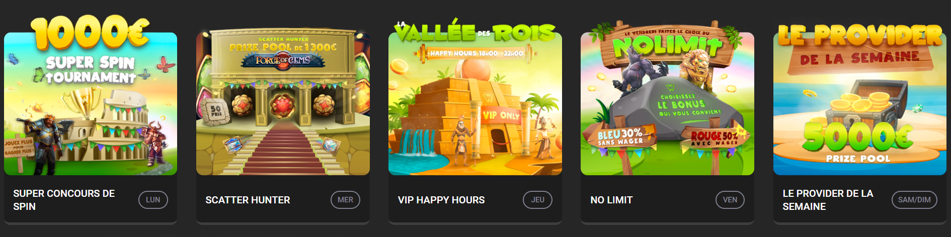Select the NO LIMIT title text
This screenshot has width=951, height=237.
[611, 200]
